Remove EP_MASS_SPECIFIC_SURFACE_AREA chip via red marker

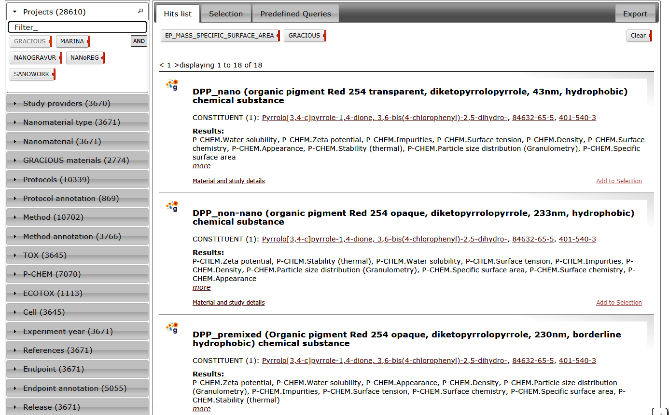click(278, 35)
